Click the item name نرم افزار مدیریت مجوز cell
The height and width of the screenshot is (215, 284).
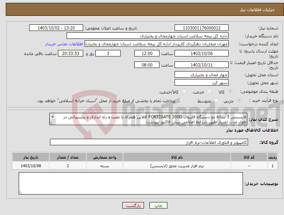click(x=177, y=166)
